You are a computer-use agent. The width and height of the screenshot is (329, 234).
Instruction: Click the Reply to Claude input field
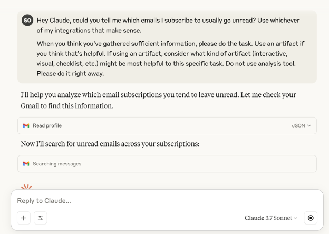[158, 201]
